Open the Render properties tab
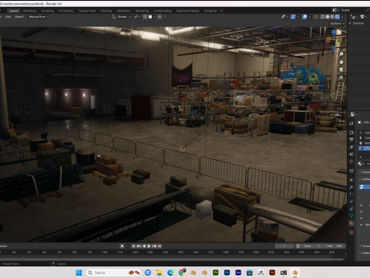370x278 pixels. tap(351, 133)
